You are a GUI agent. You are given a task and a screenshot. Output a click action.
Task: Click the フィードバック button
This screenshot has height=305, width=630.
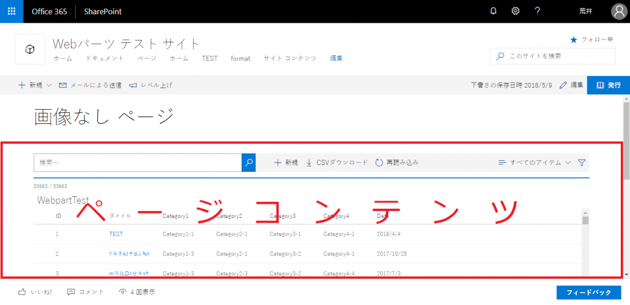point(588,292)
